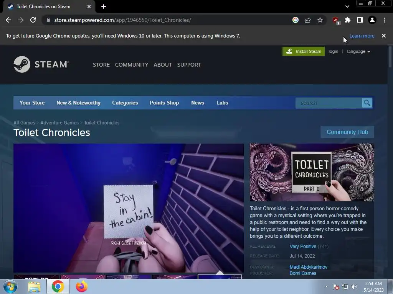Open the SUPPORT menu
Viewport: 393px width, 294px height.
click(189, 65)
